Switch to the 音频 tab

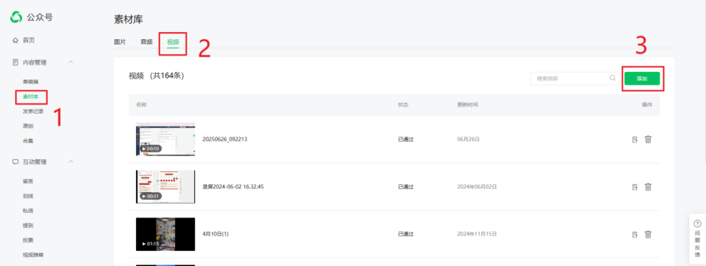pyautogui.click(x=146, y=42)
